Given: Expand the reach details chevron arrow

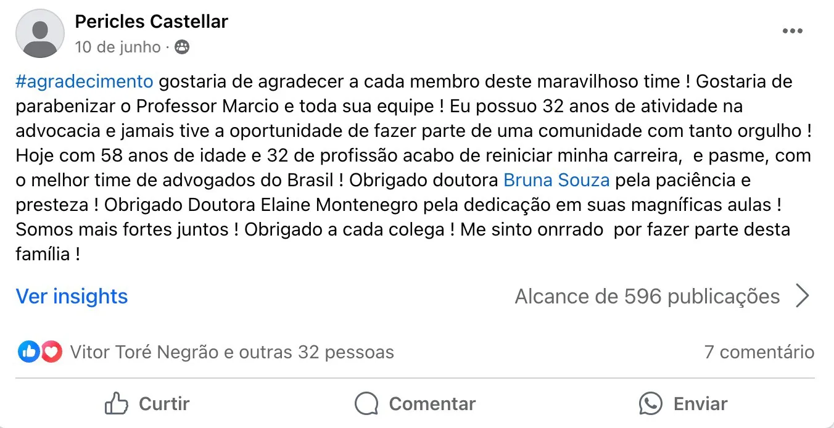Looking at the screenshot, I should point(802,296).
